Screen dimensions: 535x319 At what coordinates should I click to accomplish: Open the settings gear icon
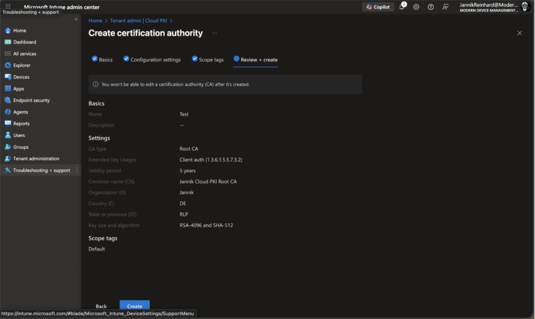[416, 7]
